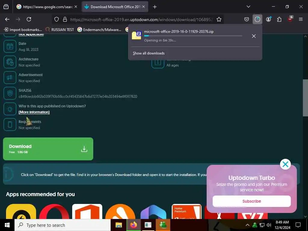Switch to the Google search tab
The image size is (308, 231).
(x=47, y=7)
